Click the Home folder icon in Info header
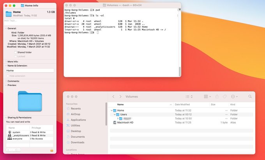This screenshot has width=265, height=160. (9, 14)
